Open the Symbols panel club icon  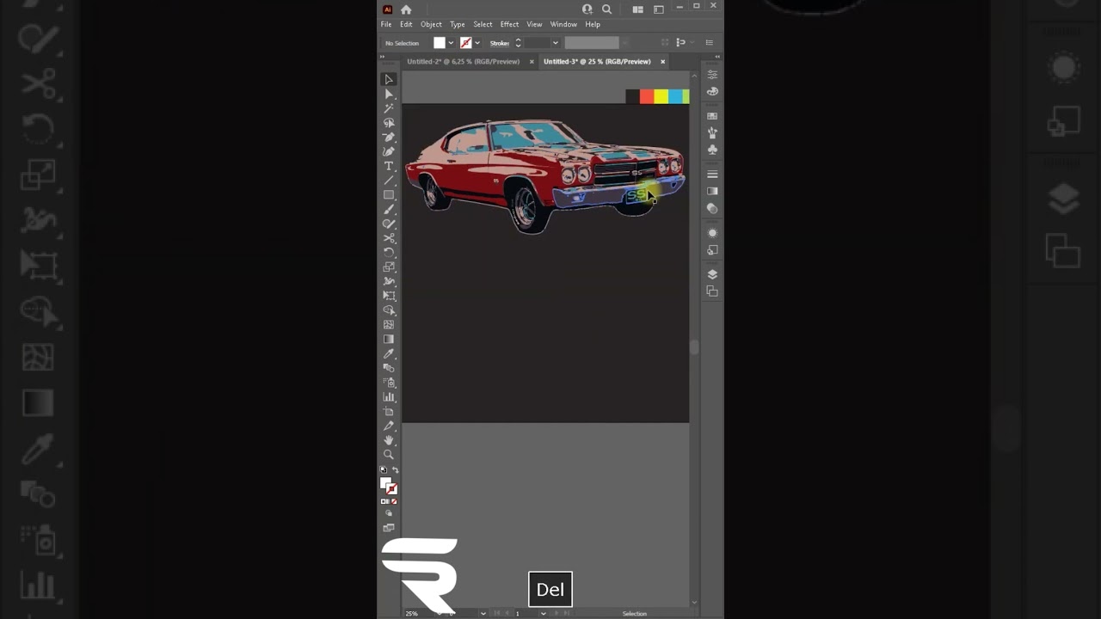712,150
